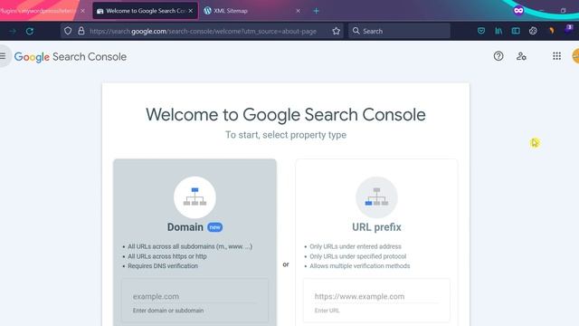Image resolution: width=579 pixels, height=326 pixels.
Task: Click the purple extension badge icon
Action: pos(569,29)
